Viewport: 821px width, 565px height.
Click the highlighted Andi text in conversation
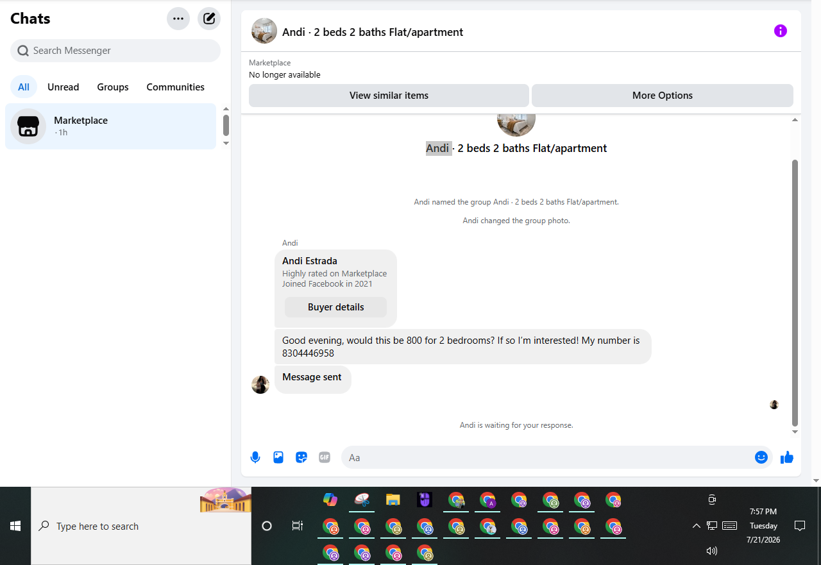click(438, 148)
